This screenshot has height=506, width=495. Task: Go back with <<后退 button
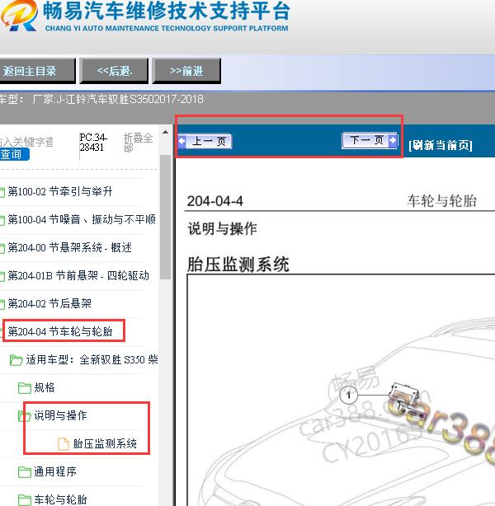(114, 71)
